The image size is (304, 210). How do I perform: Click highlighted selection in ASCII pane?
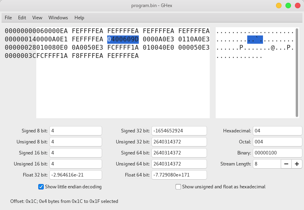click(255, 39)
